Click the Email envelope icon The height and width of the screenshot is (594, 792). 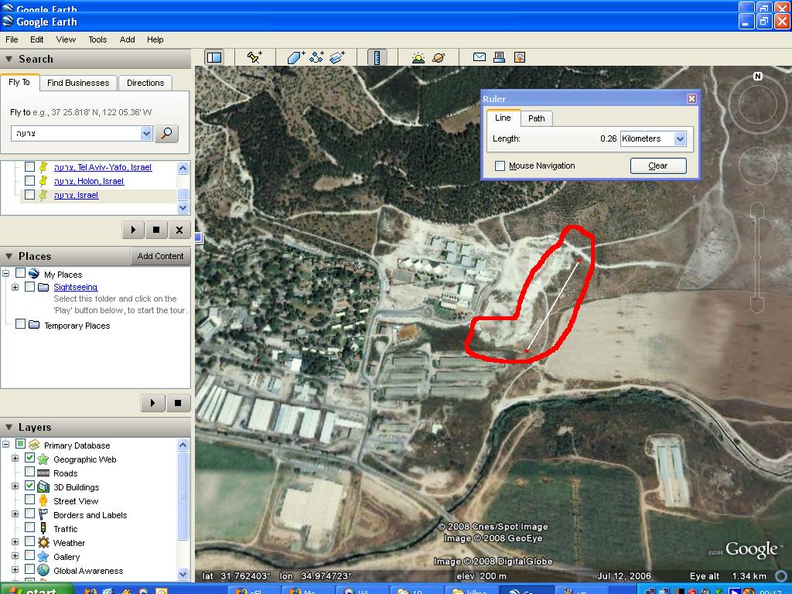coord(480,57)
